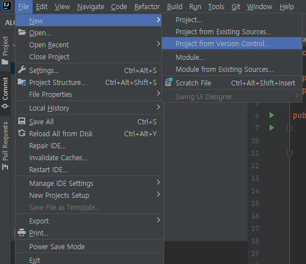Click the Open folder icon
This screenshot has height=264, width=306.
22,32
